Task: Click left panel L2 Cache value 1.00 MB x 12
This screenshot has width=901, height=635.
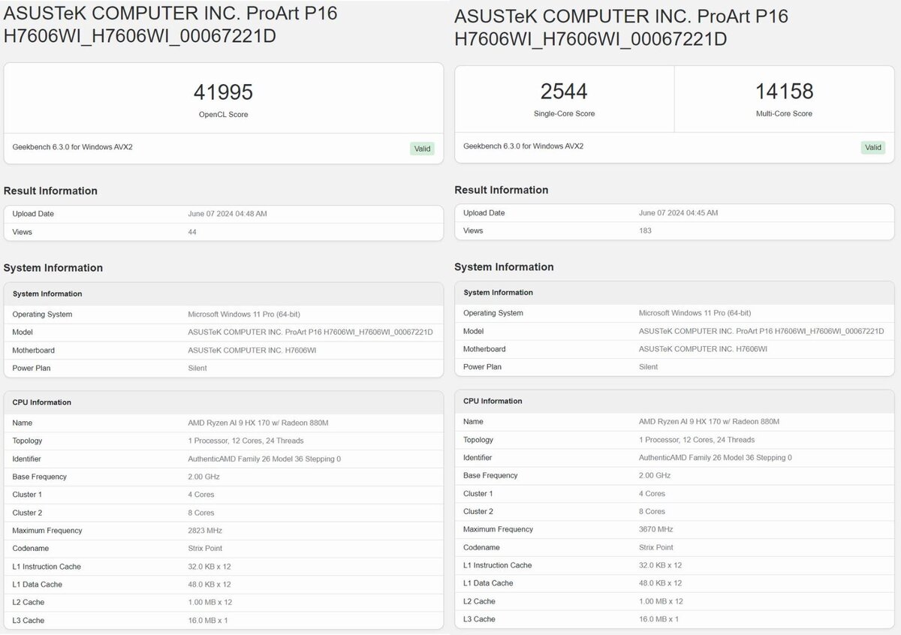Action: click(210, 603)
